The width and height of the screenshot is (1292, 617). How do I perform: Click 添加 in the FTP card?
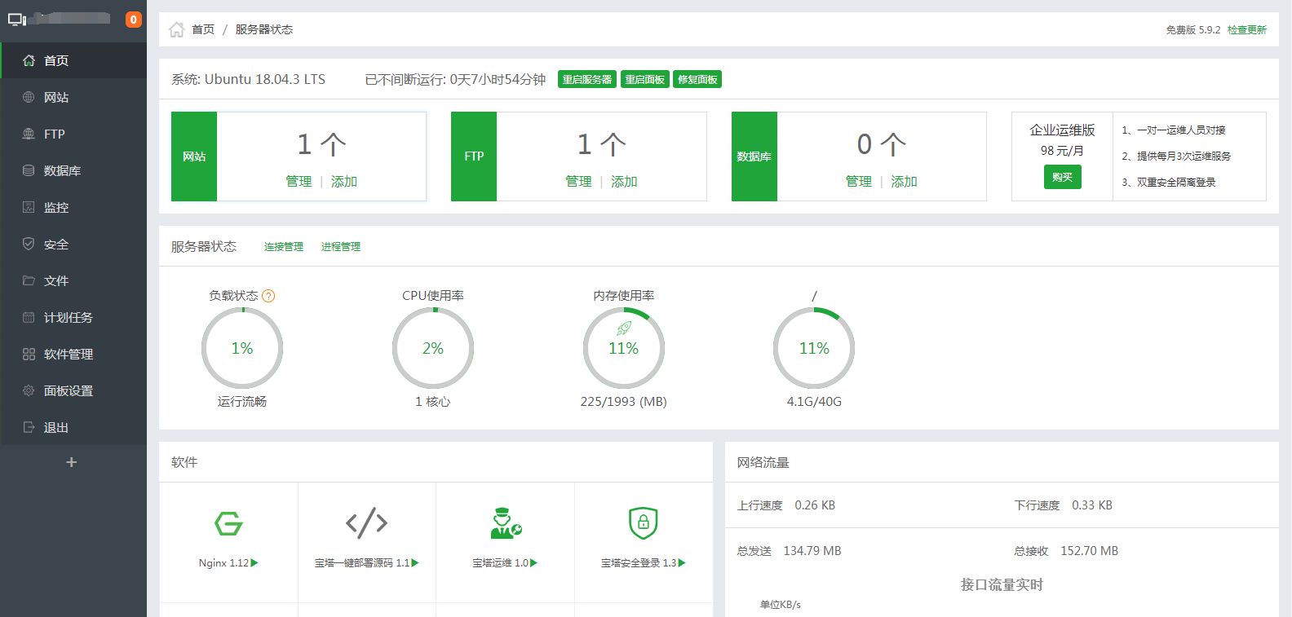(624, 181)
